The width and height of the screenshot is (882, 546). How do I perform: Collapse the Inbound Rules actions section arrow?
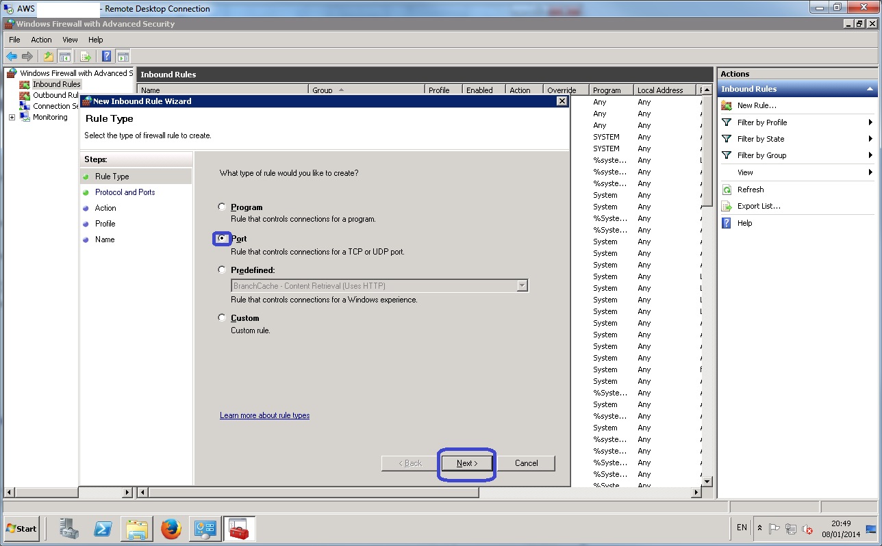point(870,89)
